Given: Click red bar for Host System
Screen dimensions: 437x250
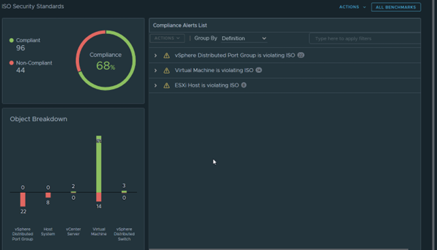Looking at the screenshot, I should click(48, 195).
